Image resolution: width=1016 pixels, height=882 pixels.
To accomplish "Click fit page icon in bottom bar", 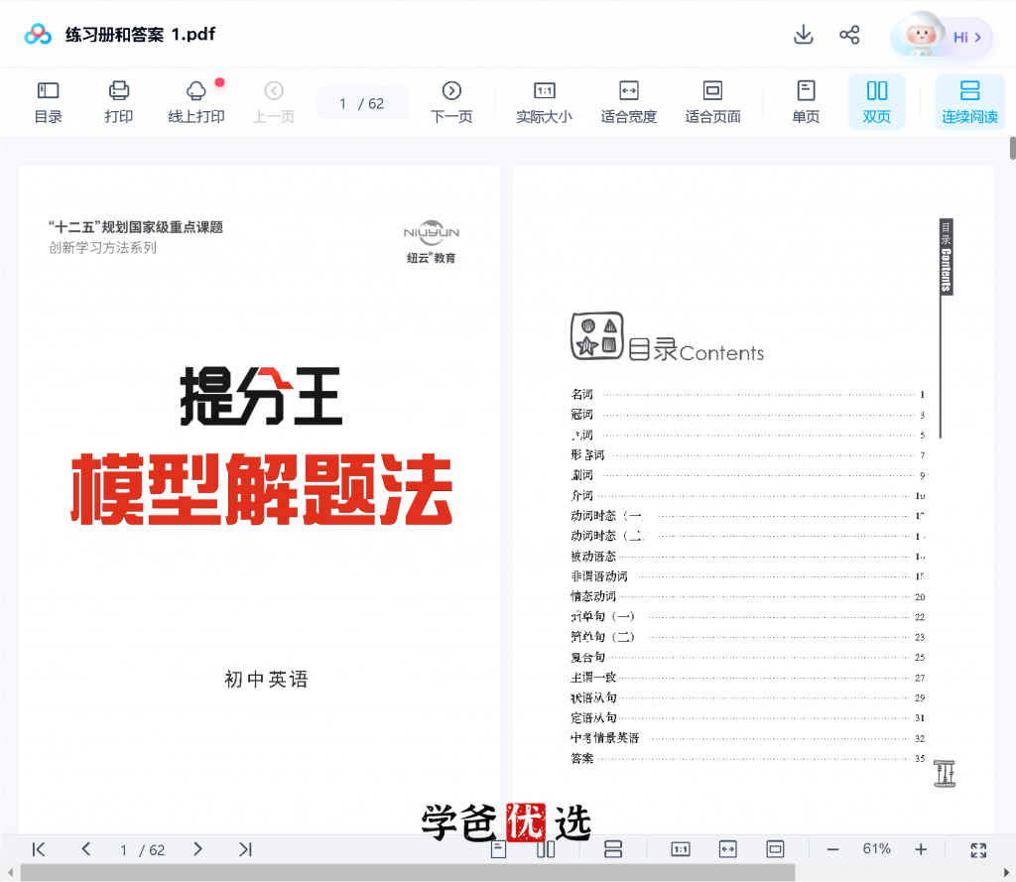I will click(775, 849).
